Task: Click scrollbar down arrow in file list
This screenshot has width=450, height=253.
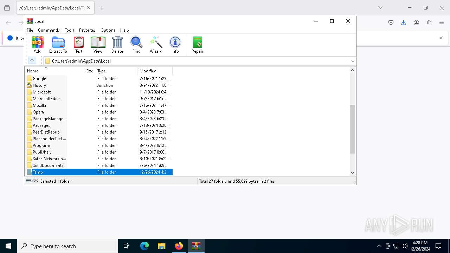Action: 353,173
